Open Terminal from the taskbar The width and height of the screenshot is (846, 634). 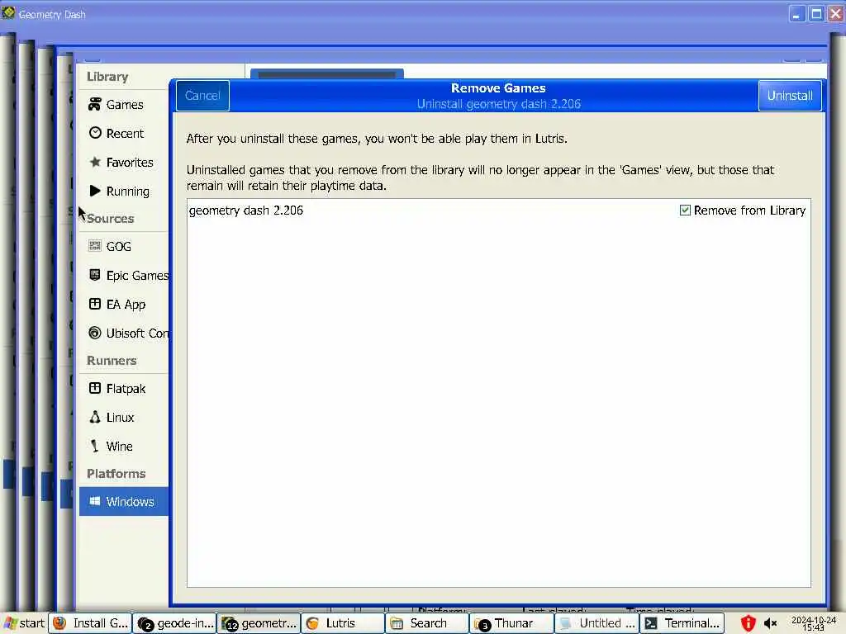(682, 623)
